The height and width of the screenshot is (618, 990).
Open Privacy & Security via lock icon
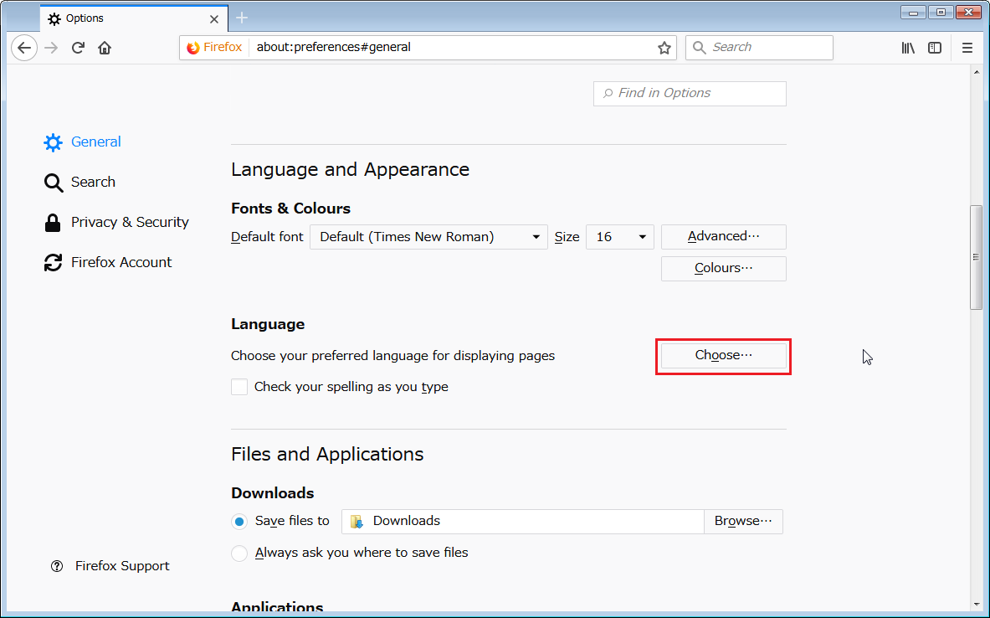(53, 222)
